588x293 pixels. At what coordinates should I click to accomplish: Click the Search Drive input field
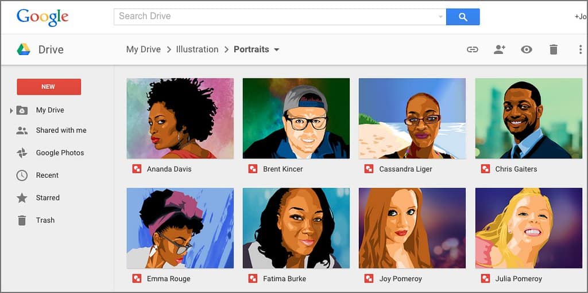pyautogui.click(x=276, y=17)
